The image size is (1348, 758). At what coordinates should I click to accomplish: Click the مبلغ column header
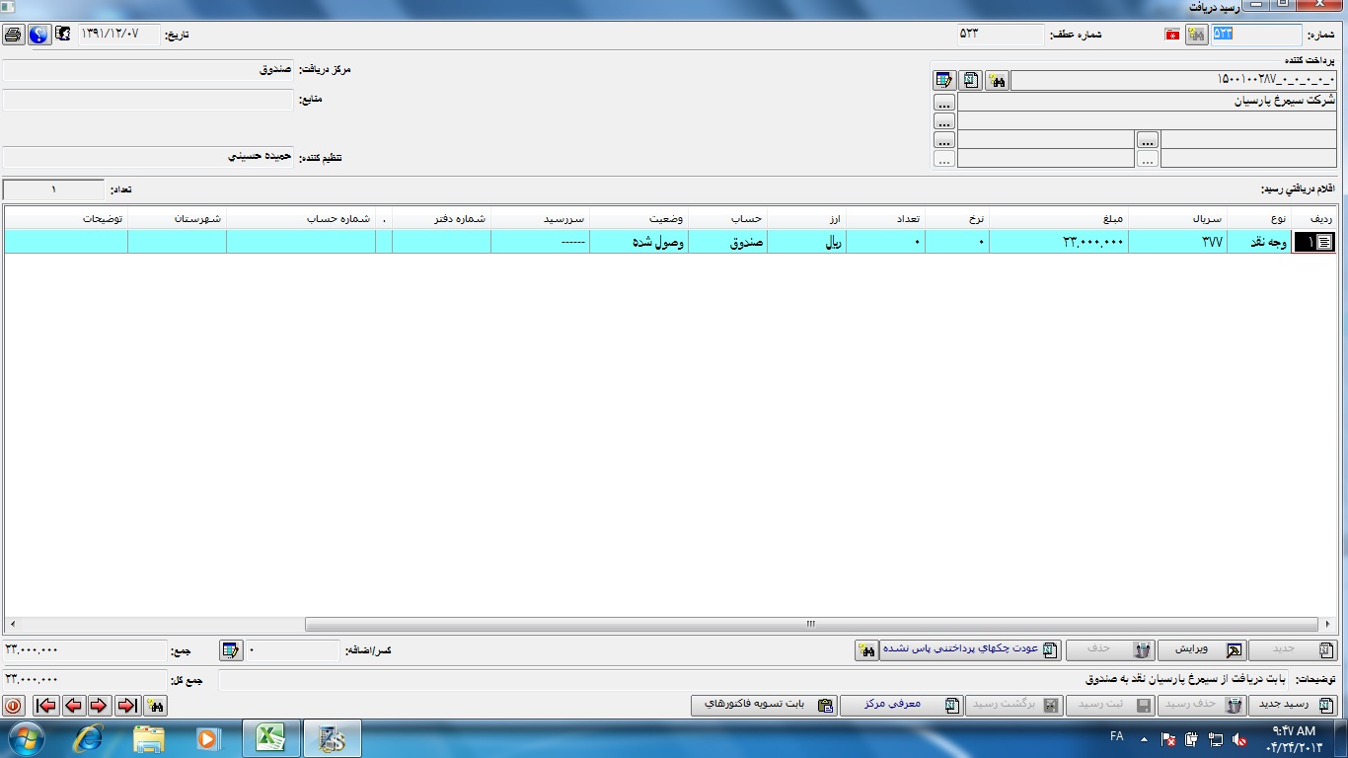click(x=1059, y=218)
